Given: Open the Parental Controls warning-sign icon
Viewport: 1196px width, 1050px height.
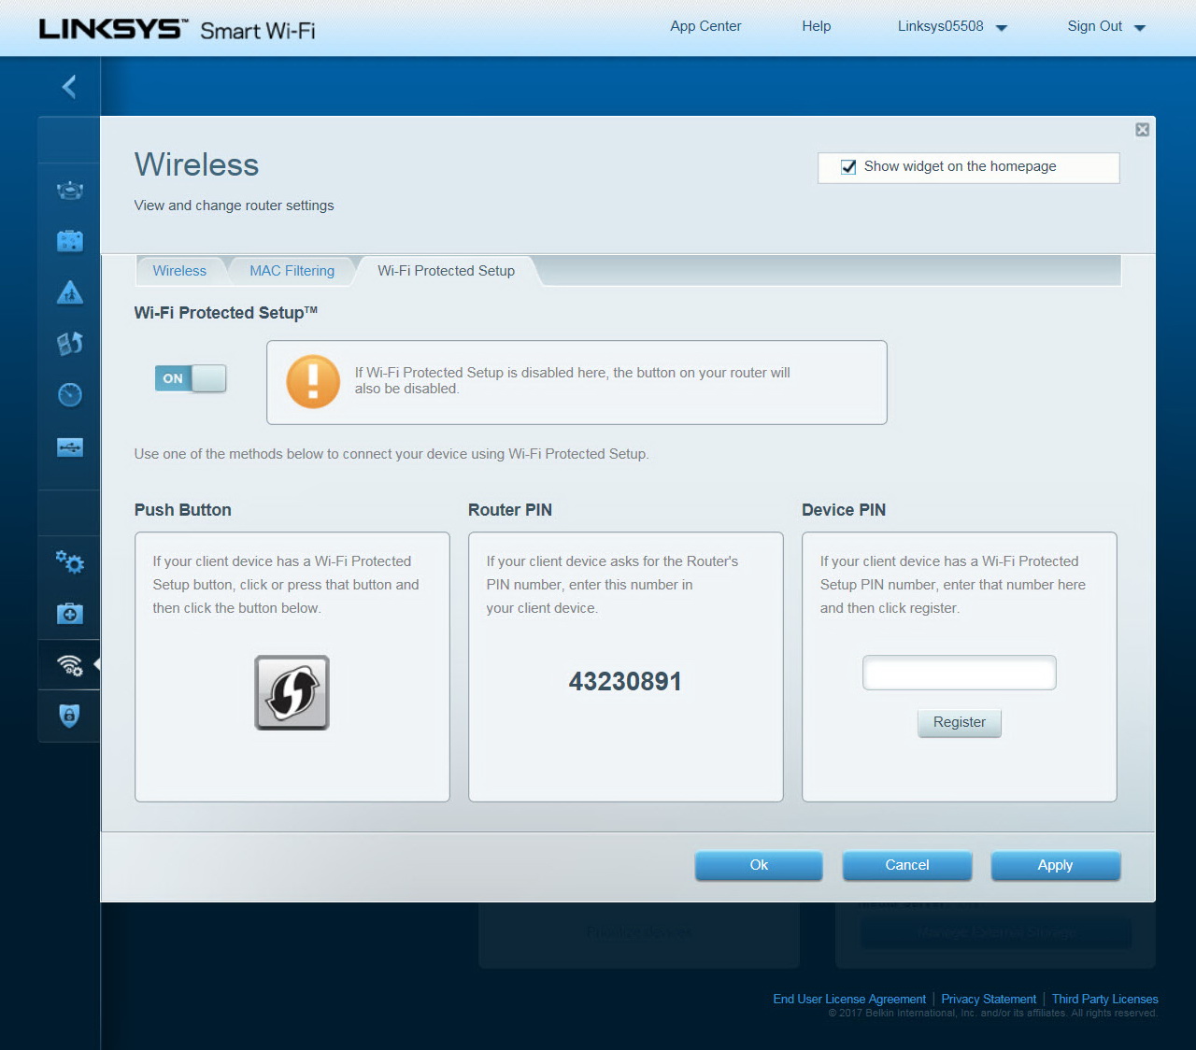Looking at the screenshot, I should pos(70,292).
